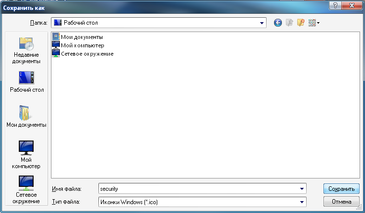This screenshot has height=213, width=365.
Task: Open Сетевое окружение in the places bar
Action: pyautogui.click(x=26, y=189)
